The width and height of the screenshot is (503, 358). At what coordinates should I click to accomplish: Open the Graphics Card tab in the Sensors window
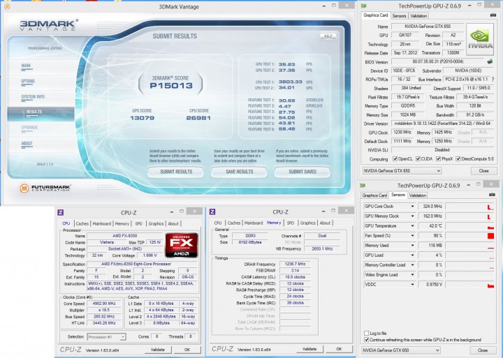pos(374,195)
